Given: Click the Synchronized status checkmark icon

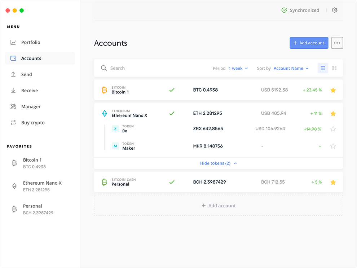Looking at the screenshot, I should (284, 10).
